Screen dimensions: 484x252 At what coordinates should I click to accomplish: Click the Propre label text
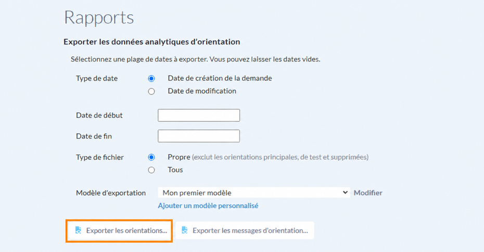[179, 157]
